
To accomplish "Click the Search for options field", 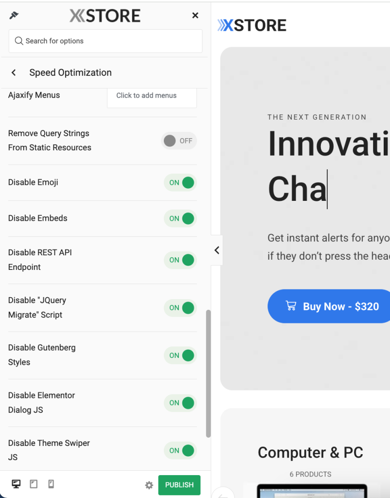I will pyautogui.click(x=106, y=41).
